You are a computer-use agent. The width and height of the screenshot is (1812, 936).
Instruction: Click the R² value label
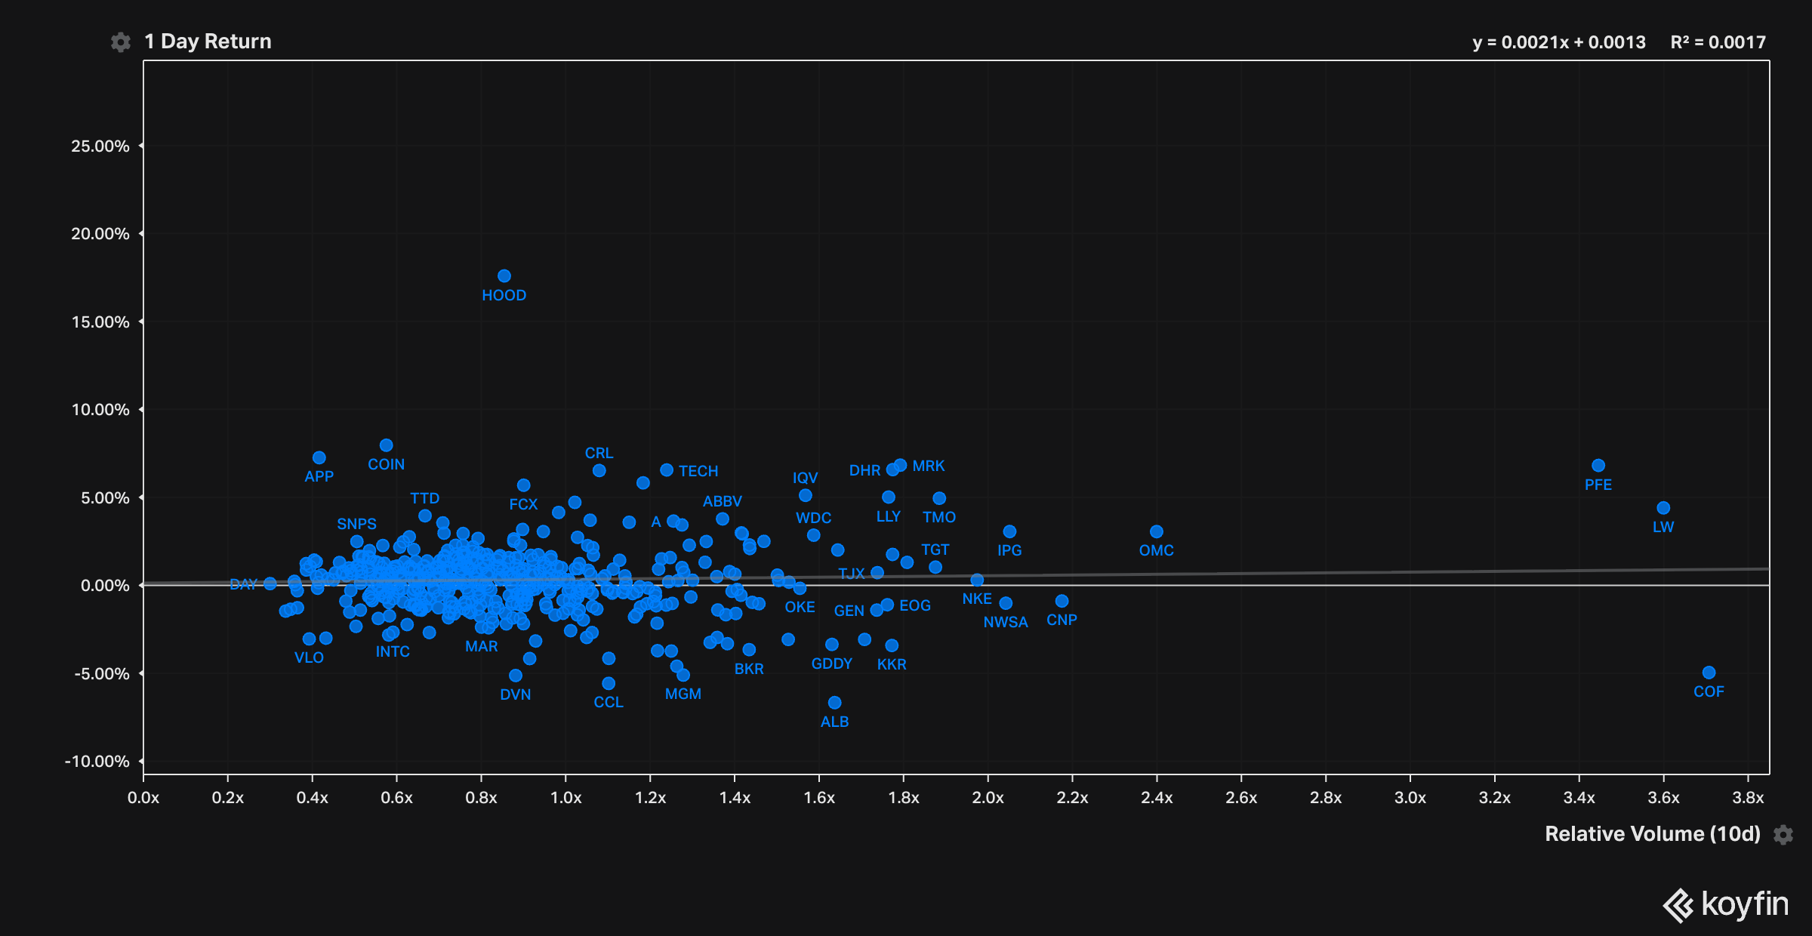pyautogui.click(x=1718, y=42)
